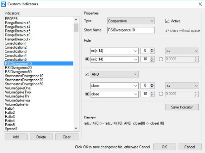Screen dimensions: 205x153
Task: Click the Add button
Action: pyautogui.click(x=16, y=137)
